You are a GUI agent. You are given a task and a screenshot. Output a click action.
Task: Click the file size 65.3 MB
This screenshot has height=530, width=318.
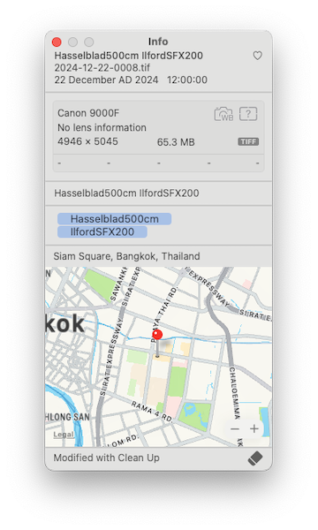tap(176, 142)
